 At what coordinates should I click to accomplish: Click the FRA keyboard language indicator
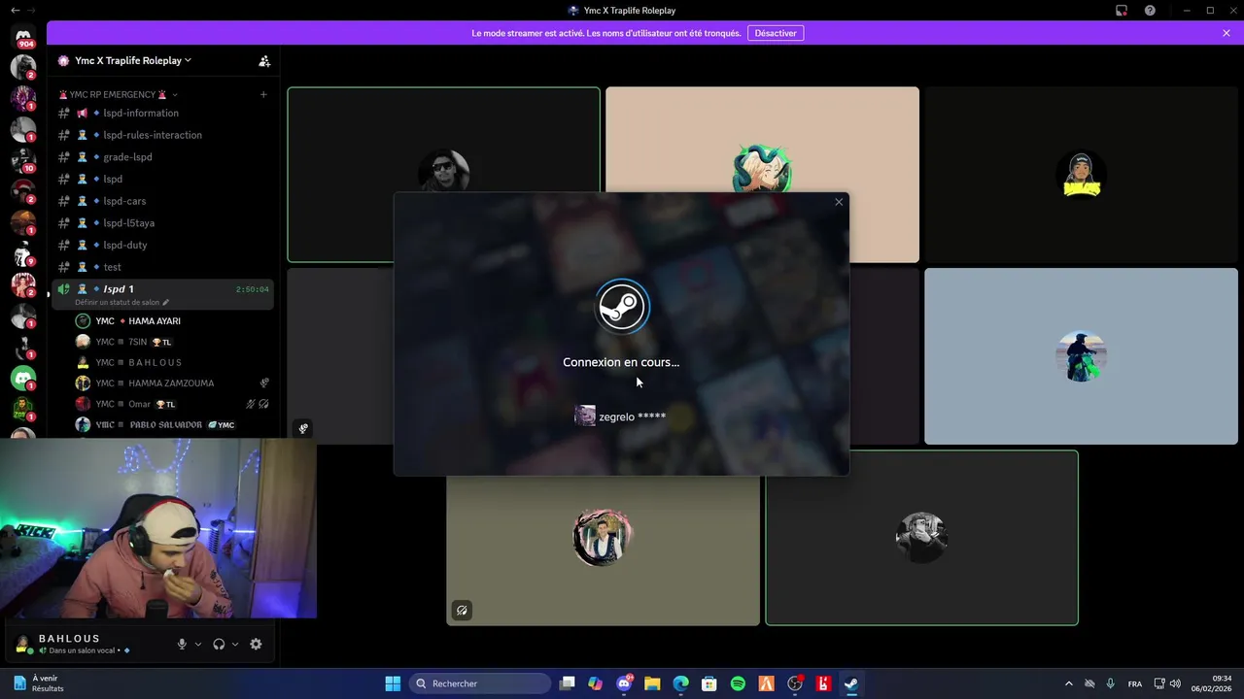pos(1135,683)
